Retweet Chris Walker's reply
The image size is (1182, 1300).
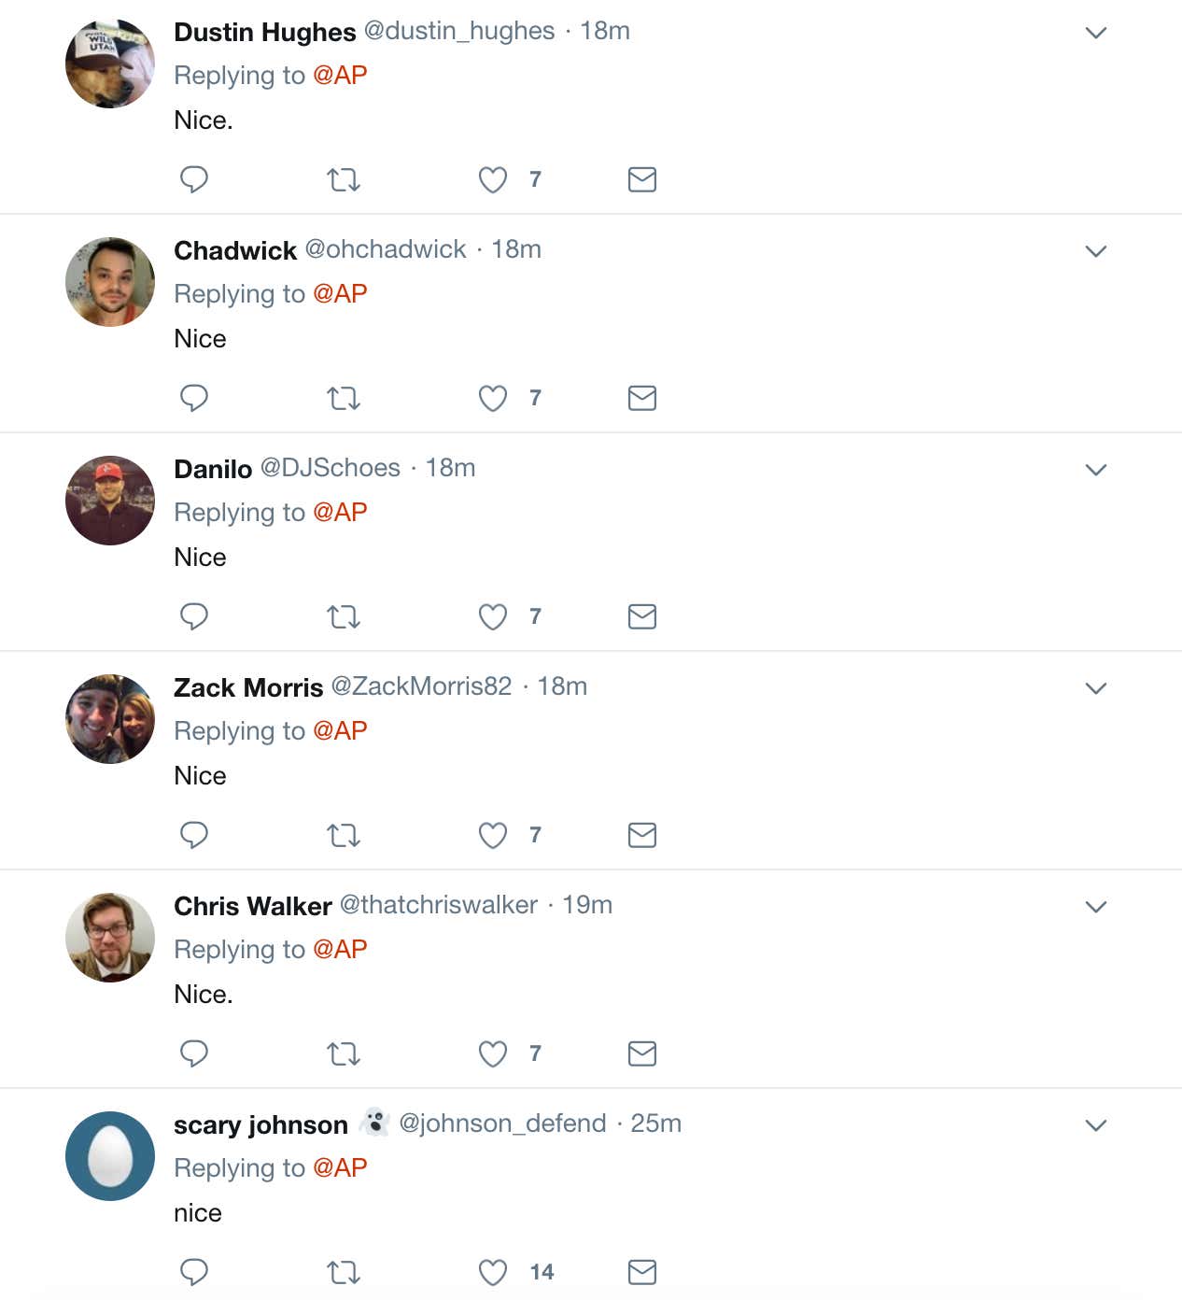pos(344,1054)
